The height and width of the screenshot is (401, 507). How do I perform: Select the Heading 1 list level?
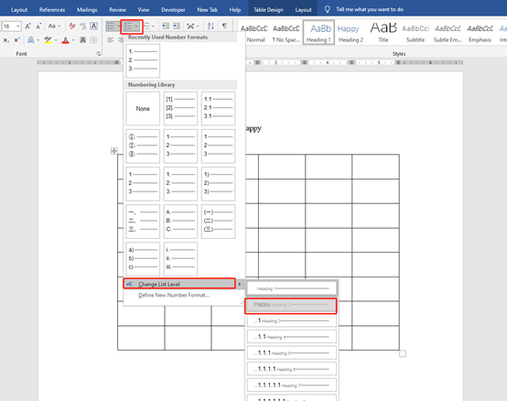[x=292, y=288]
